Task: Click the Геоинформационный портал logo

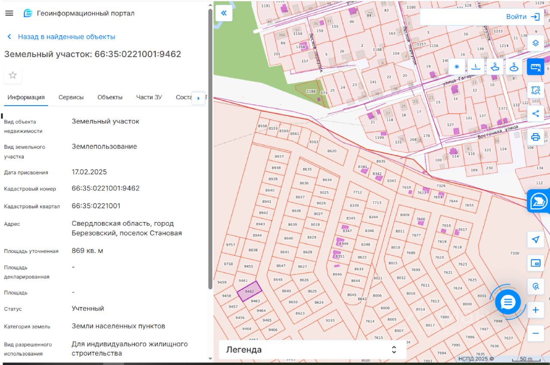Action: (79, 13)
